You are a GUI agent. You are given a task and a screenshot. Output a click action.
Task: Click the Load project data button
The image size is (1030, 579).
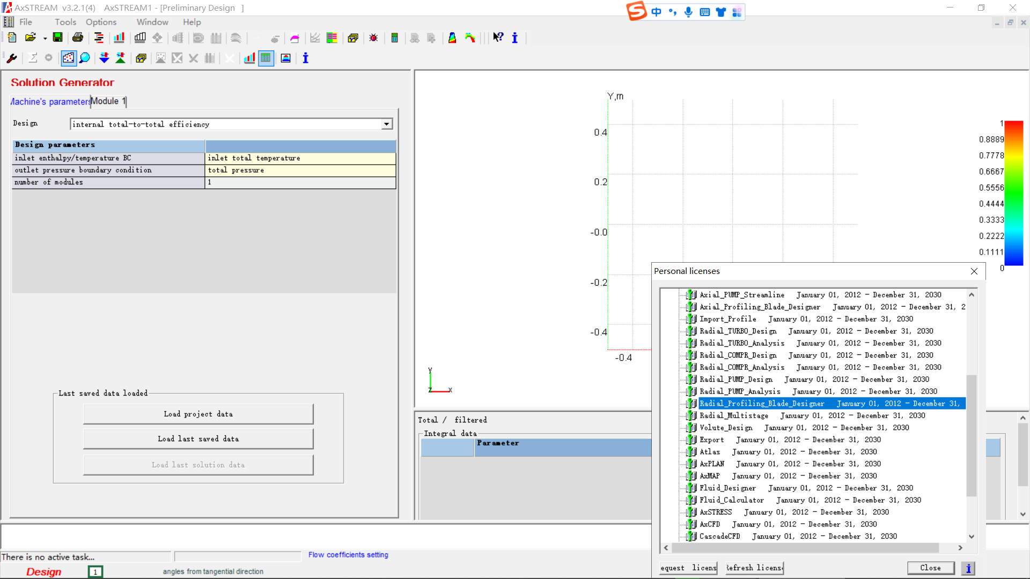tap(198, 413)
